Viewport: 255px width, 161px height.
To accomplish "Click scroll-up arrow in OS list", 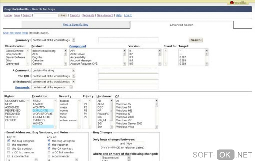I will pos(156,101).
